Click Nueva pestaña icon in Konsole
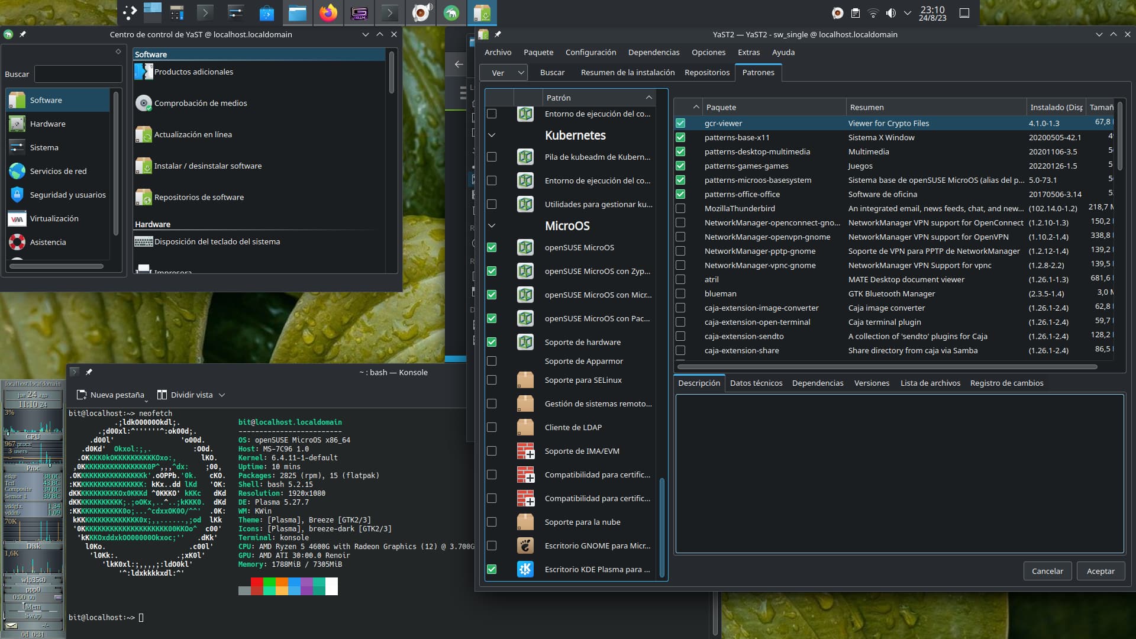This screenshot has width=1136, height=639. (82, 395)
